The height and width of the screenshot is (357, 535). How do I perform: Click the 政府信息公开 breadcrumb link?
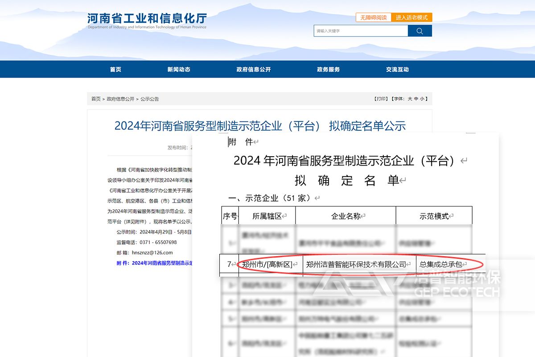click(x=120, y=99)
